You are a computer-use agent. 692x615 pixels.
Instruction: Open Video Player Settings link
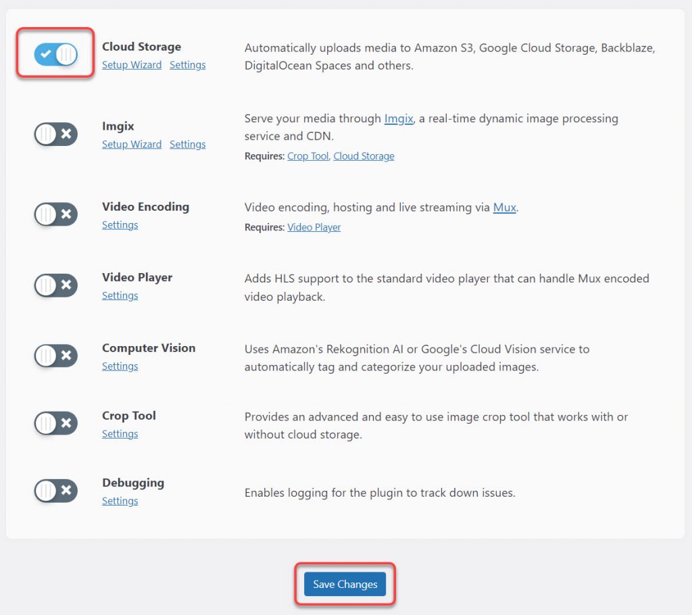pyautogui.click(x=120, y=295)
